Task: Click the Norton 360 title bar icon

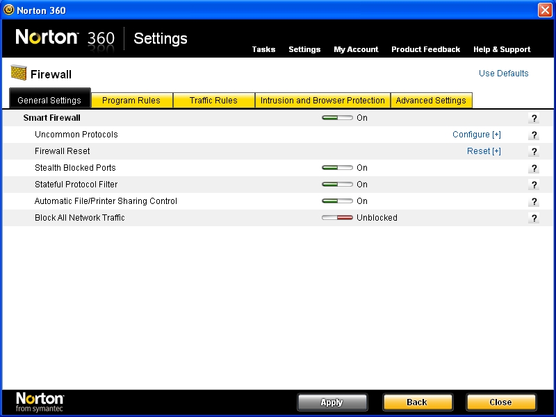Action: click(x=8, y=10)
